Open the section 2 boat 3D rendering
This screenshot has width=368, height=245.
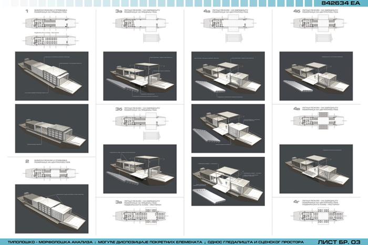point(52,209)
